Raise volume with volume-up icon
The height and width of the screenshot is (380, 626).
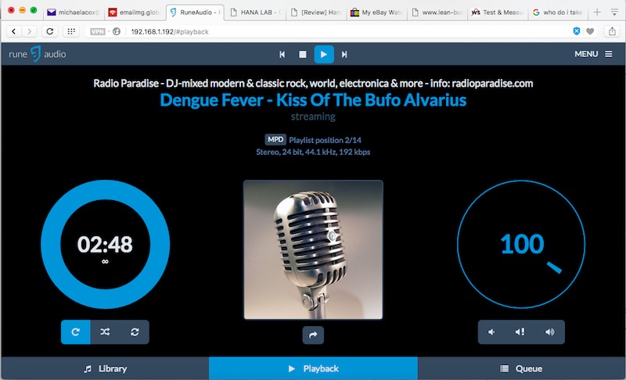point(550,332)
